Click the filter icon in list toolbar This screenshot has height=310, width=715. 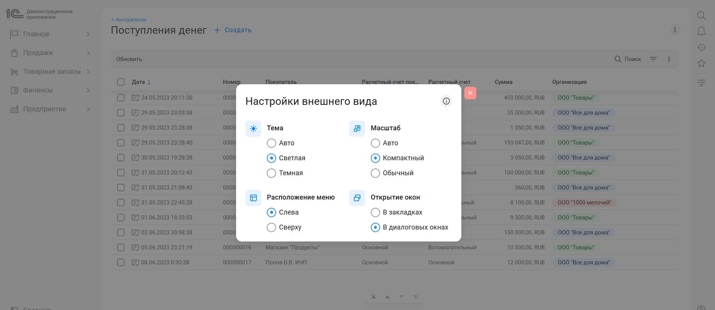tap(653, 59)
